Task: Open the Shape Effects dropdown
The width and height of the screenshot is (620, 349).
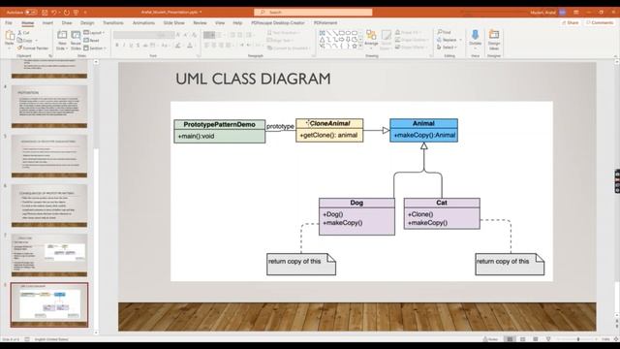Action: click(411, 48)
